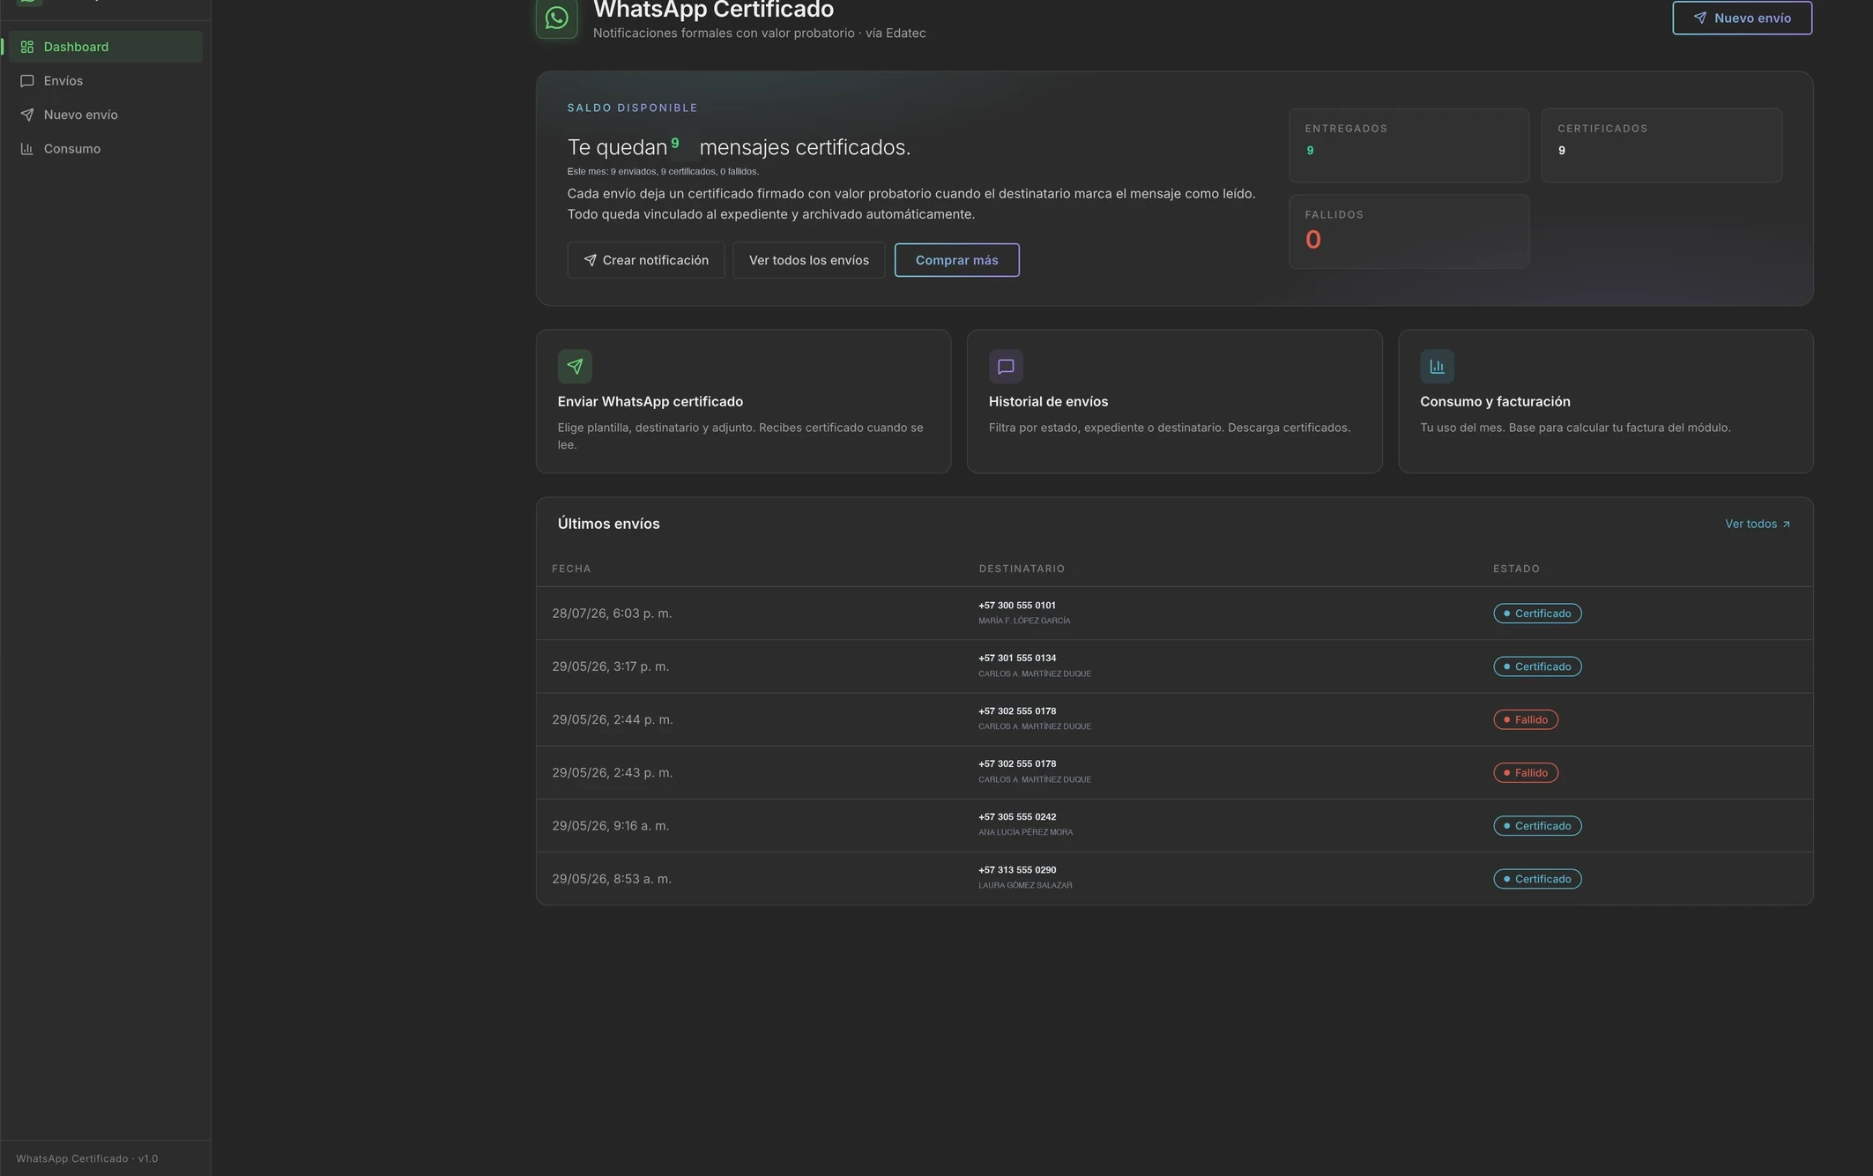
Task: Go to Envíos in the sidebar
Action: coord(105,81)
